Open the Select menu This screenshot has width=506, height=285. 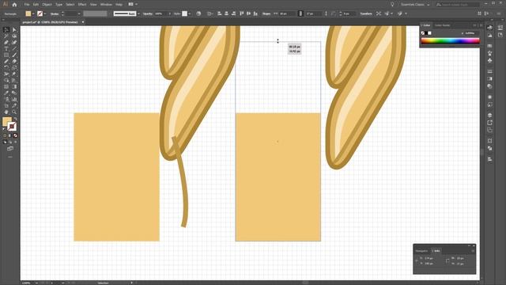pos(70,5)
